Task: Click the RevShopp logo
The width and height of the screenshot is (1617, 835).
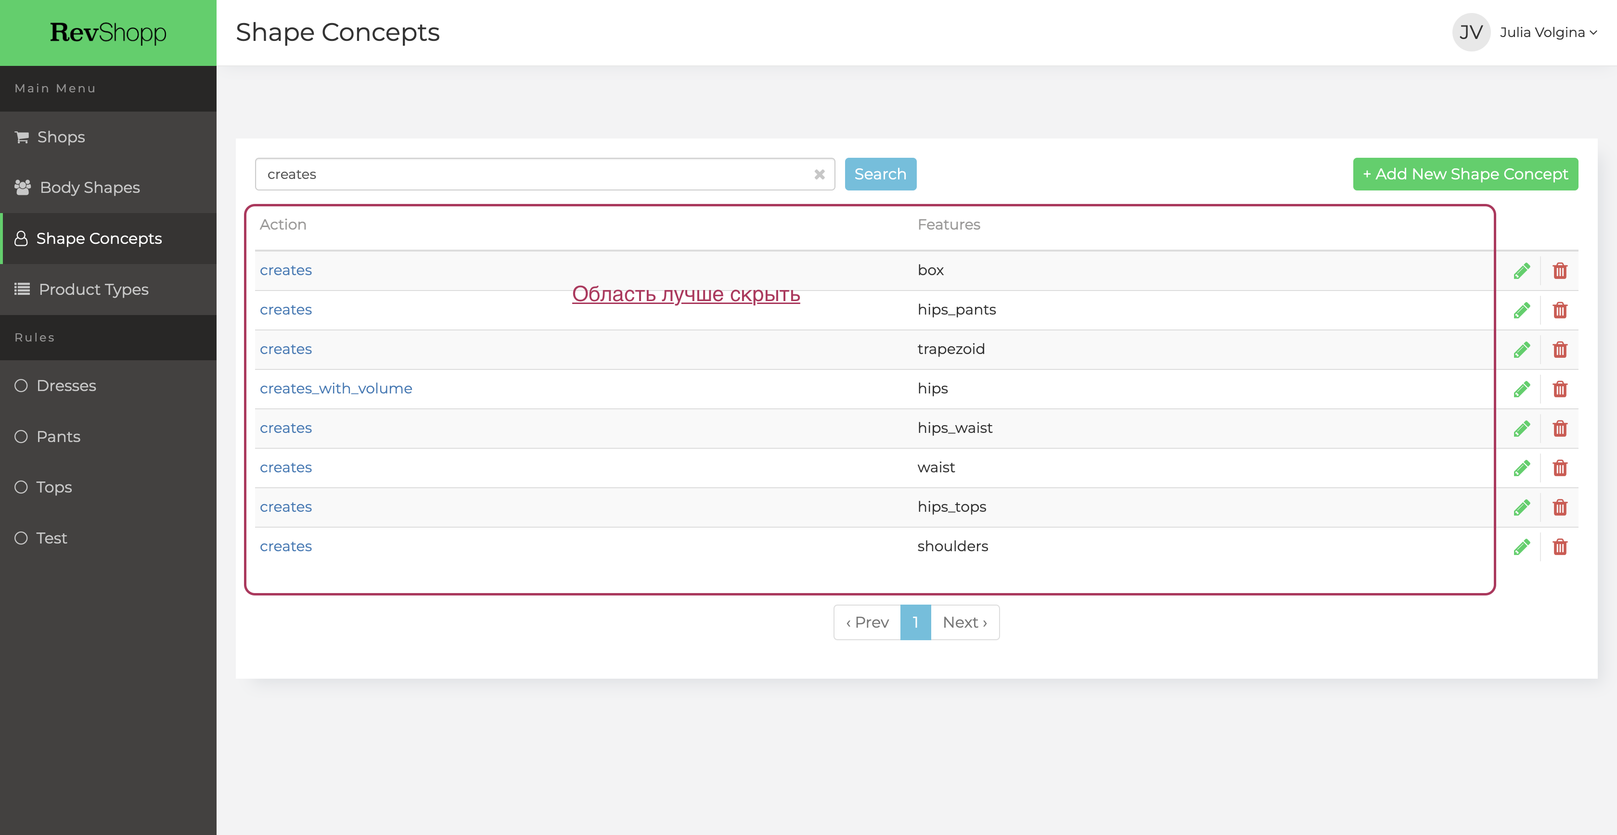Action: 108,33
